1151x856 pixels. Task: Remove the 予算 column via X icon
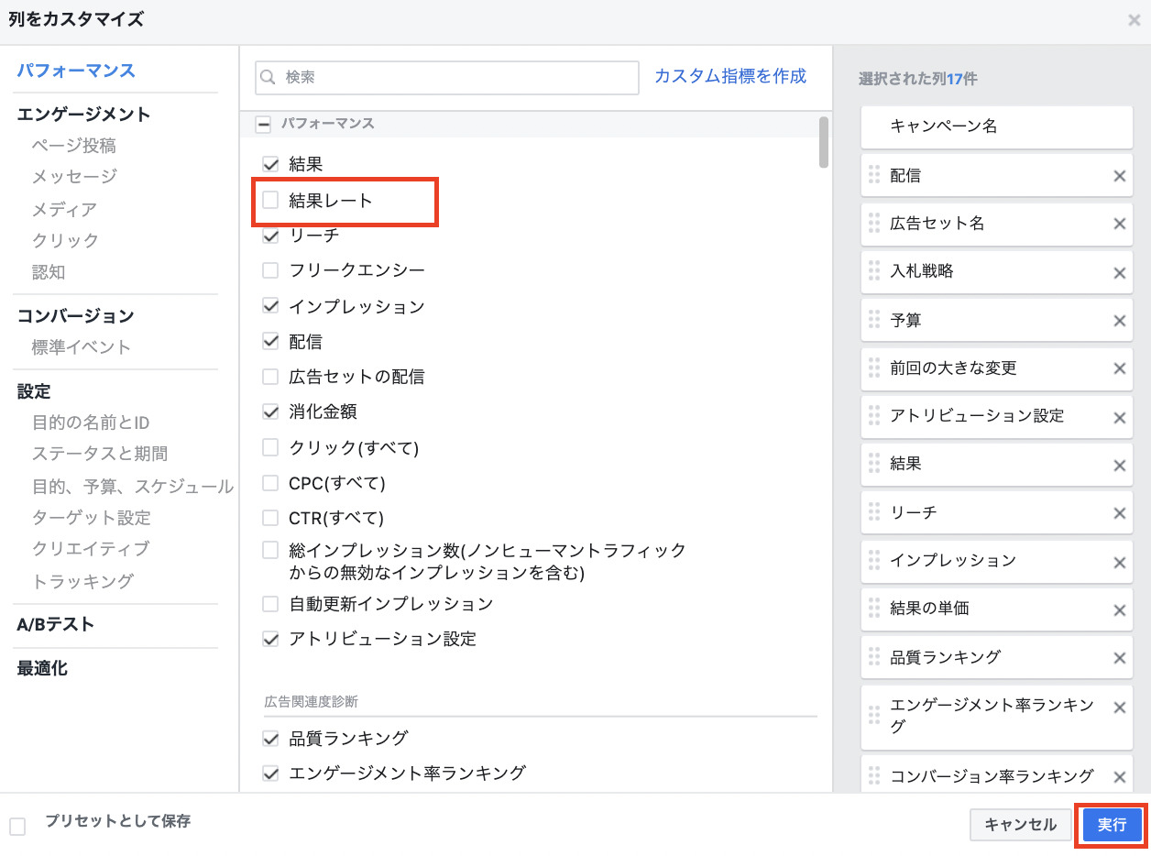1119,321
